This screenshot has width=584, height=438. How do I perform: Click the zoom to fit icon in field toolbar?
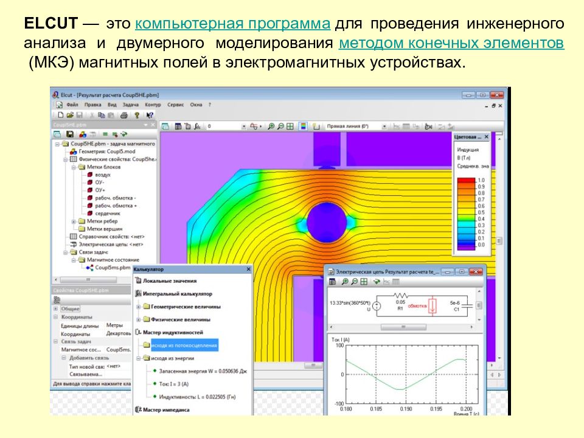point(290,127)
